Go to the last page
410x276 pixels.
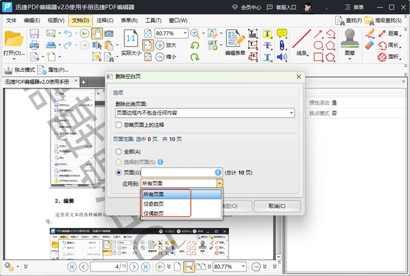(145, 267)
